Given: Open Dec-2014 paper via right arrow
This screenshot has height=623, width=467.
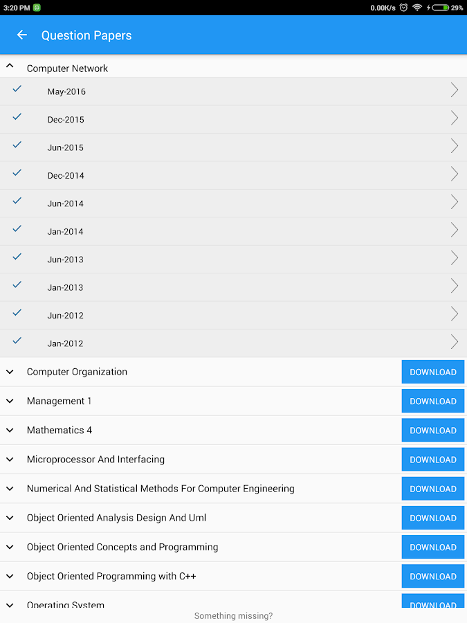Looking at the screenshot, I should (455, 174).
